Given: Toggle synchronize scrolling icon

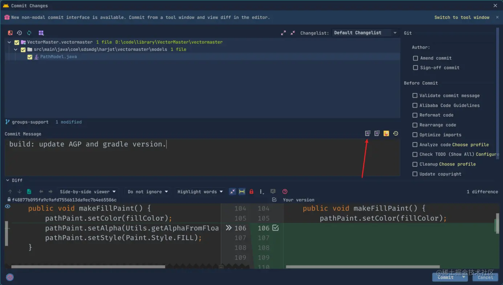Looking at the screenshot, I should point(242,192).
